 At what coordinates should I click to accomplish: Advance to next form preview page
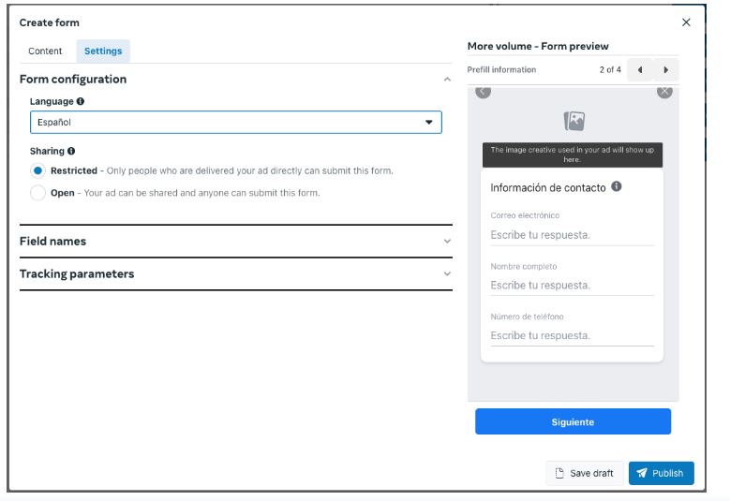pyautogui.click(x=665, y=70)
